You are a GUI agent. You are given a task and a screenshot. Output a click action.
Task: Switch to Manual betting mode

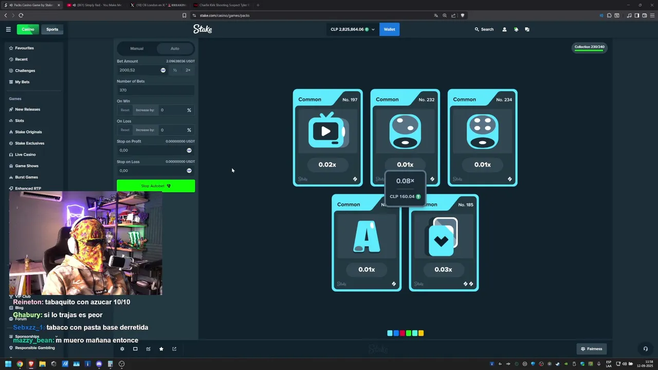[137, 48]
